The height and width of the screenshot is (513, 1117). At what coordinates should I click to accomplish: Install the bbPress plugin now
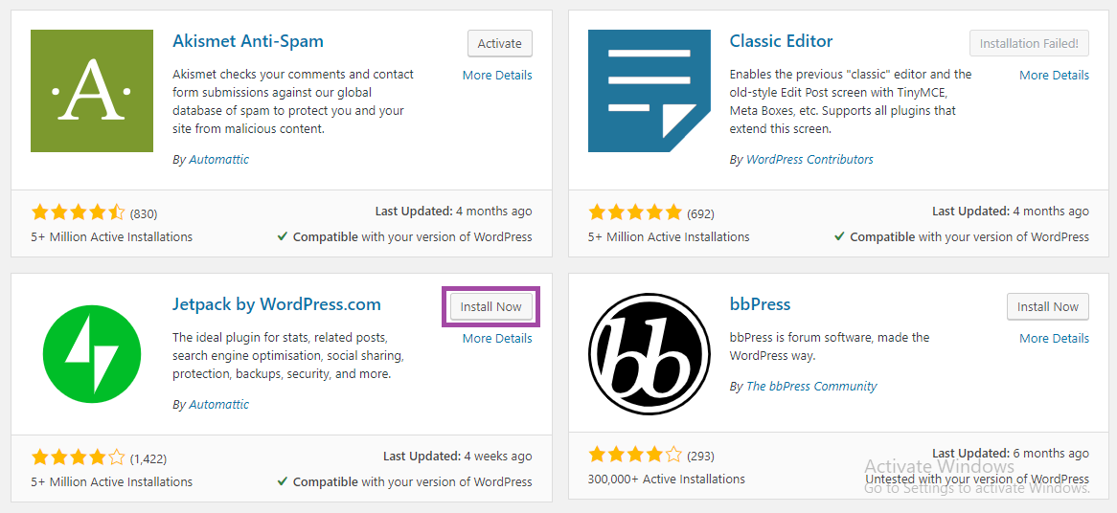click(x=1048, y=306)
